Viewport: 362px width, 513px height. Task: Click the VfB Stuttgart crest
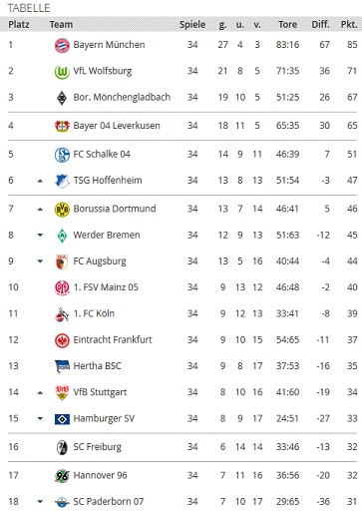click(62, 393)
